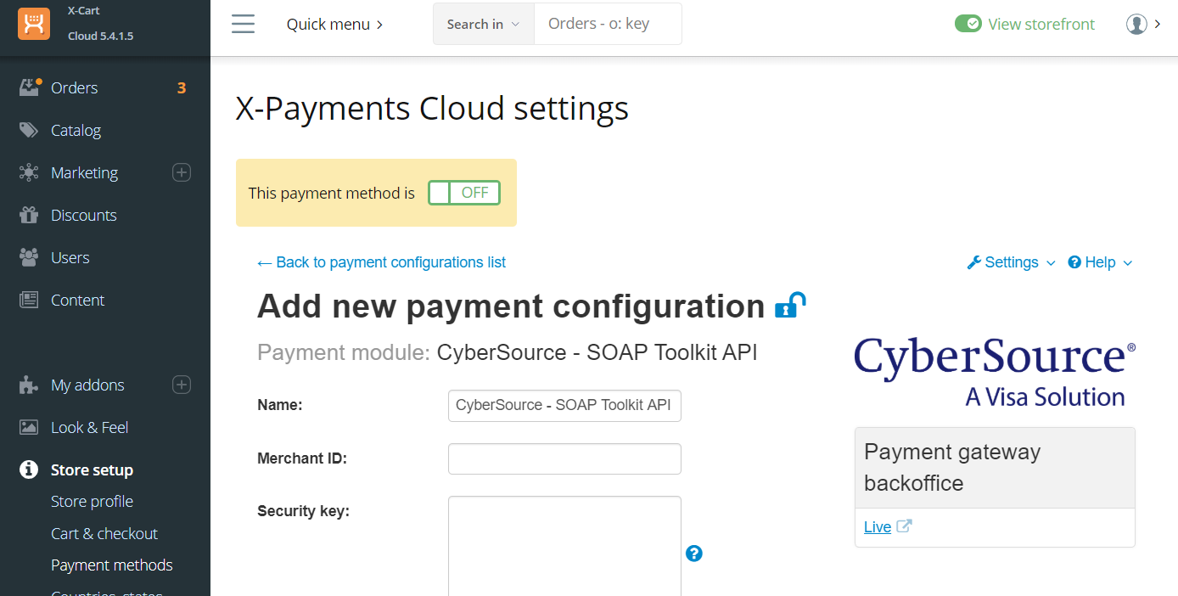The width and height of the screenshot is (1178, 596).
Task: Open the hamburger menu icon
Action: point(244,24)
